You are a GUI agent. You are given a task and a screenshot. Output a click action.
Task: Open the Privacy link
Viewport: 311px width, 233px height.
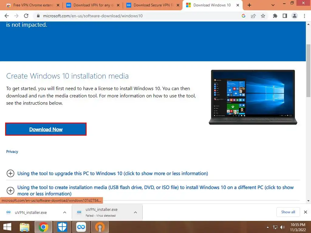pos(12,152)
